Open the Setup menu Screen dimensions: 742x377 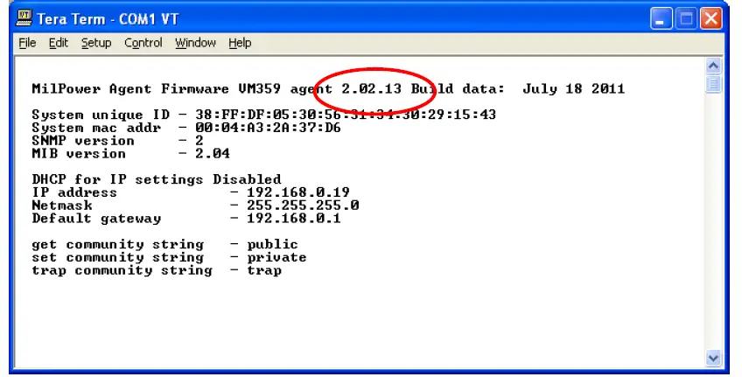(x=96, y=43)
